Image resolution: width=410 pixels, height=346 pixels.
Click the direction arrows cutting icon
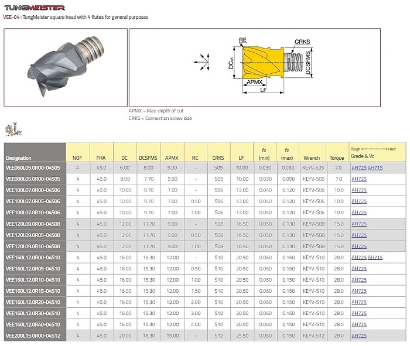(x=202, y=62)
